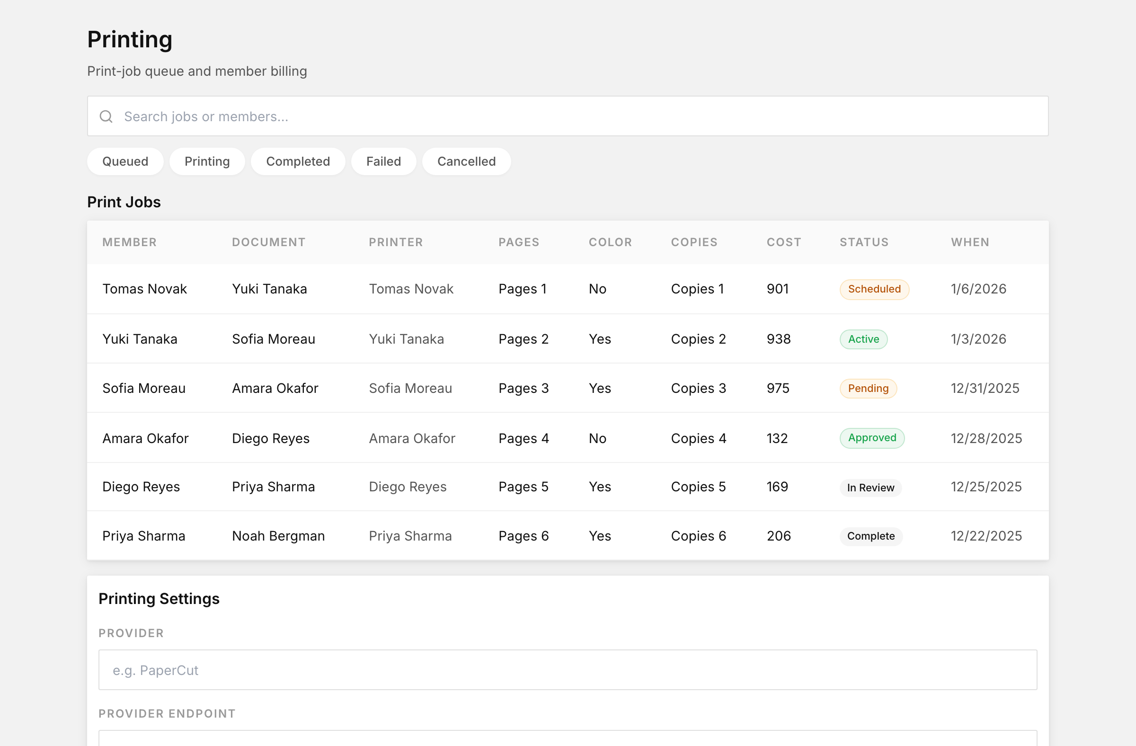Image resolution: width=1136 pixels, height=746 pixels.
Task: Click the Complete status badge
Action: click(x=870, y=536)
